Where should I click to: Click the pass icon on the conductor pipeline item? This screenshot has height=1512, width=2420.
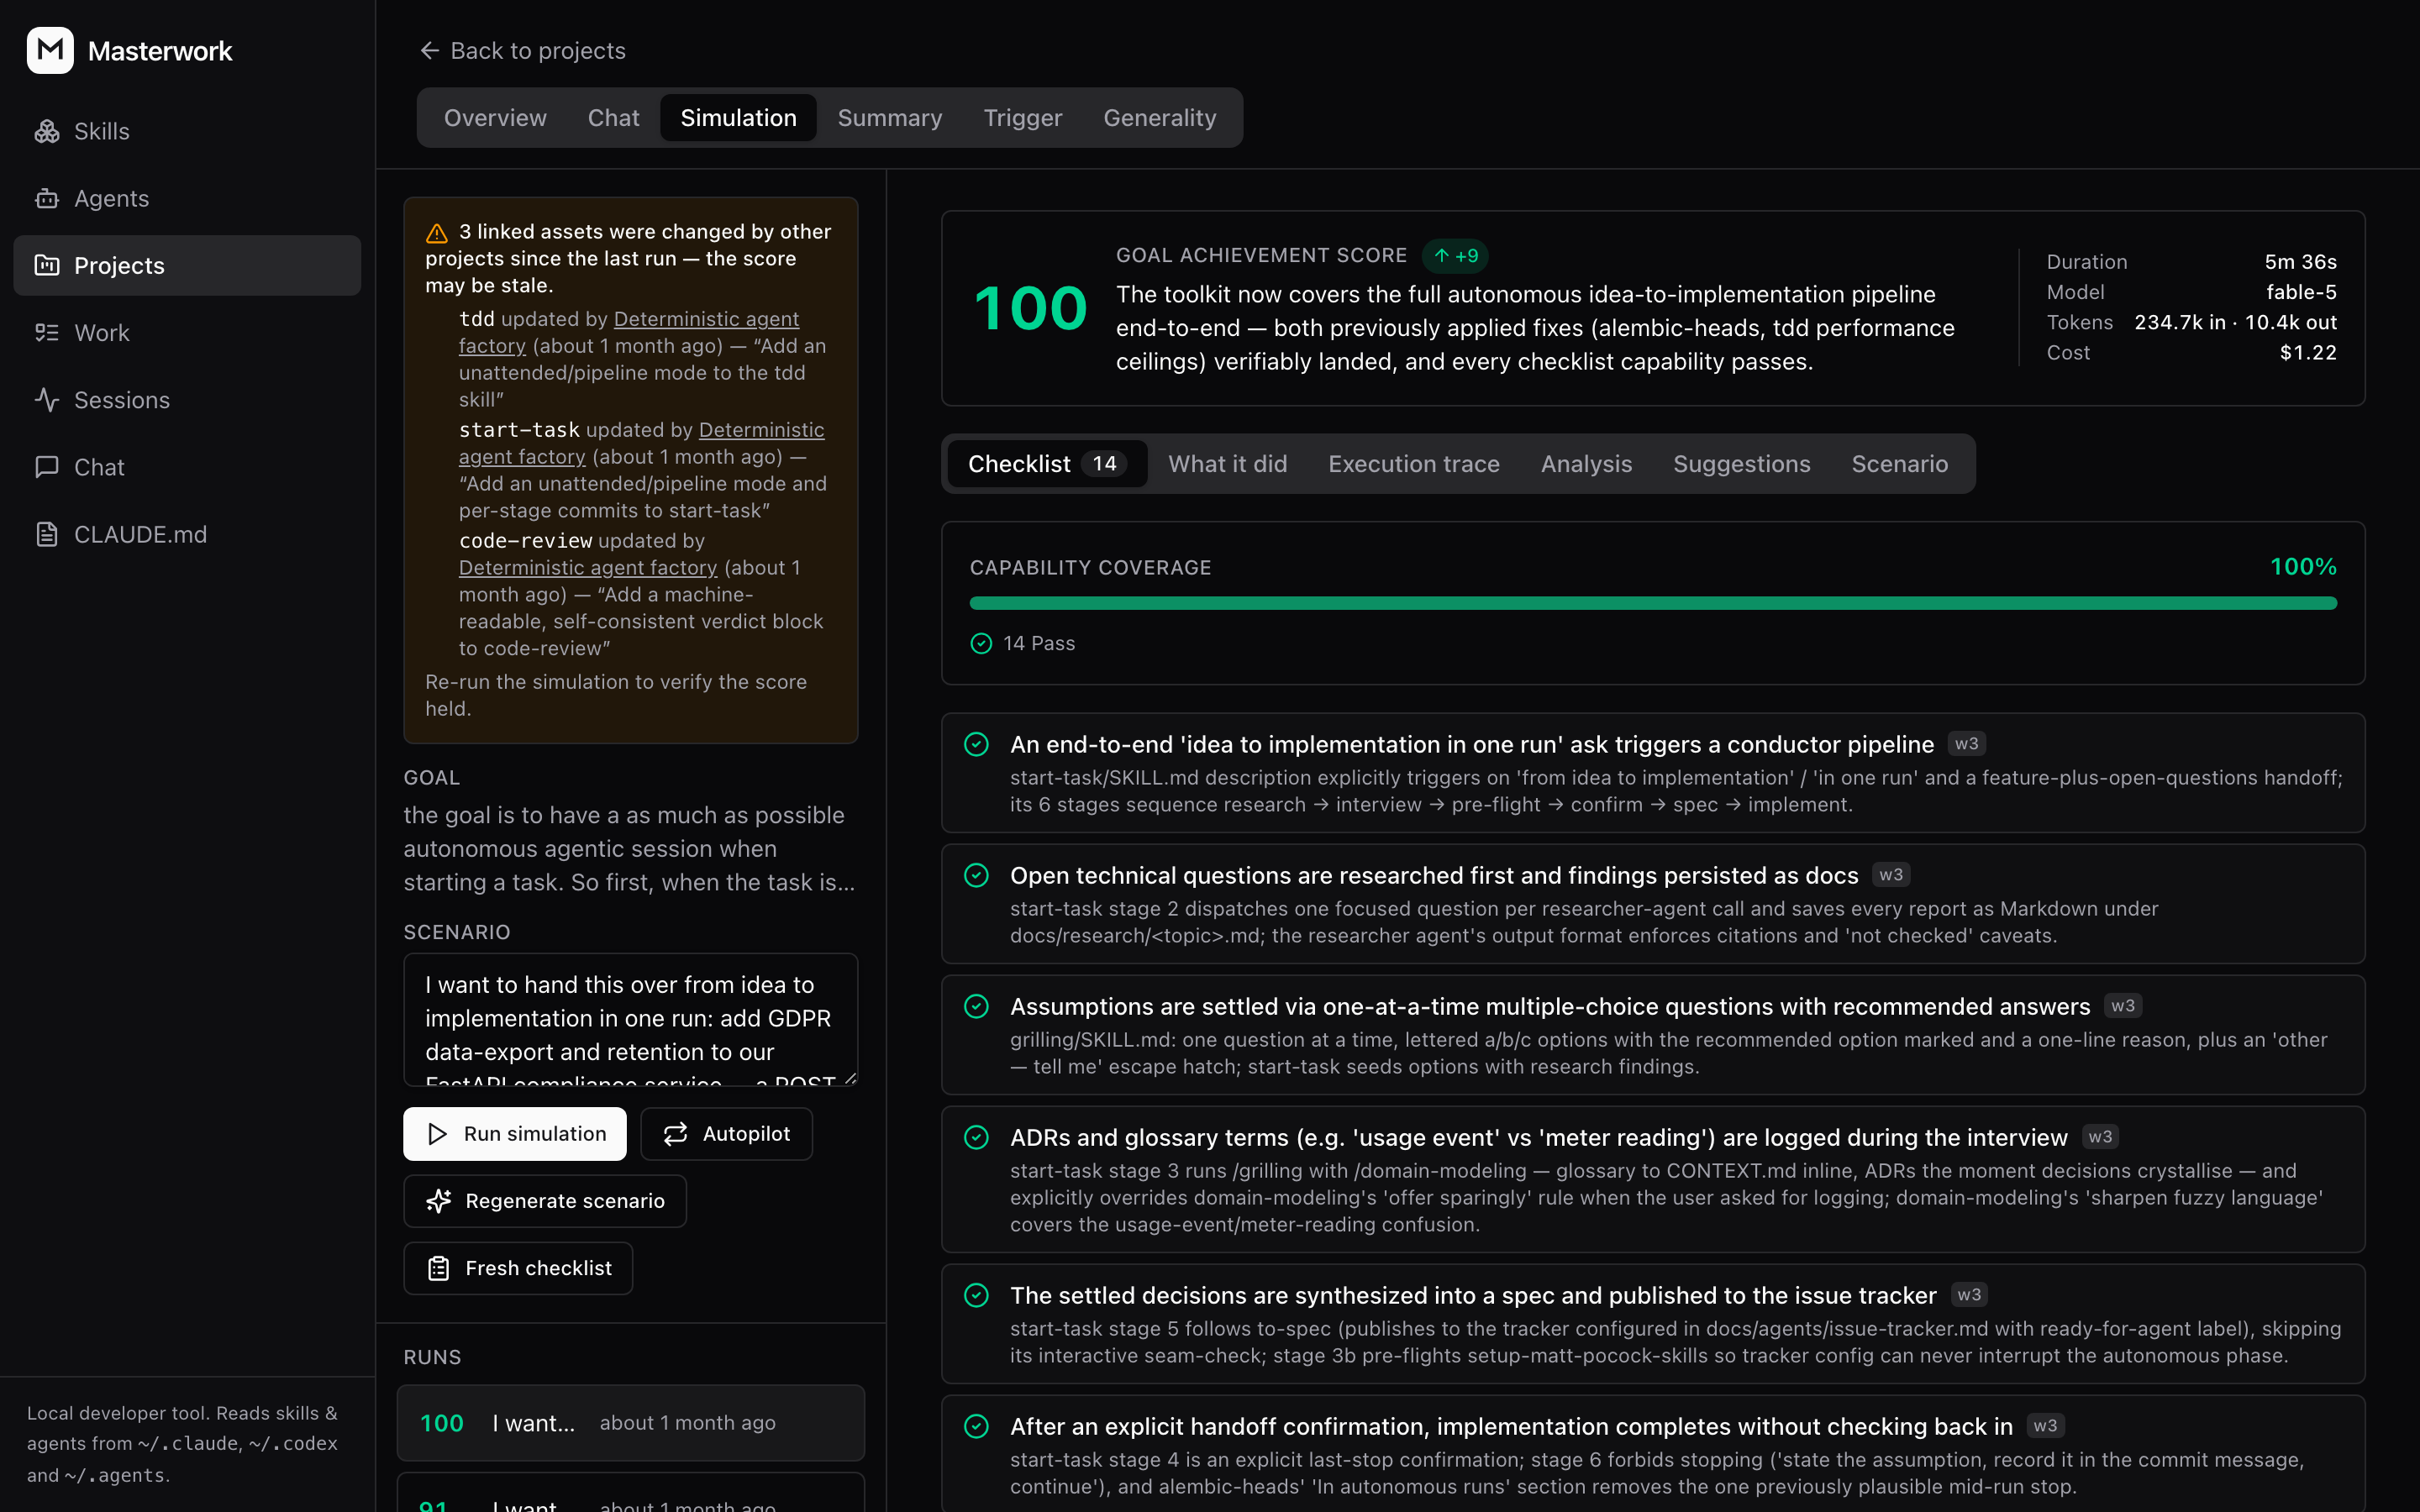976,744
